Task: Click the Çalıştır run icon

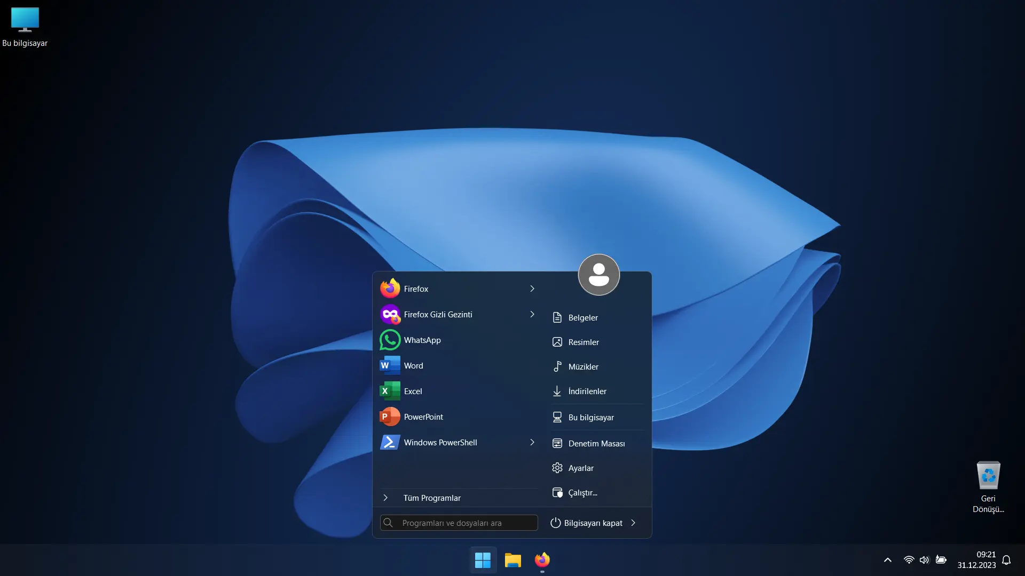Action: [x=557, y=492]
